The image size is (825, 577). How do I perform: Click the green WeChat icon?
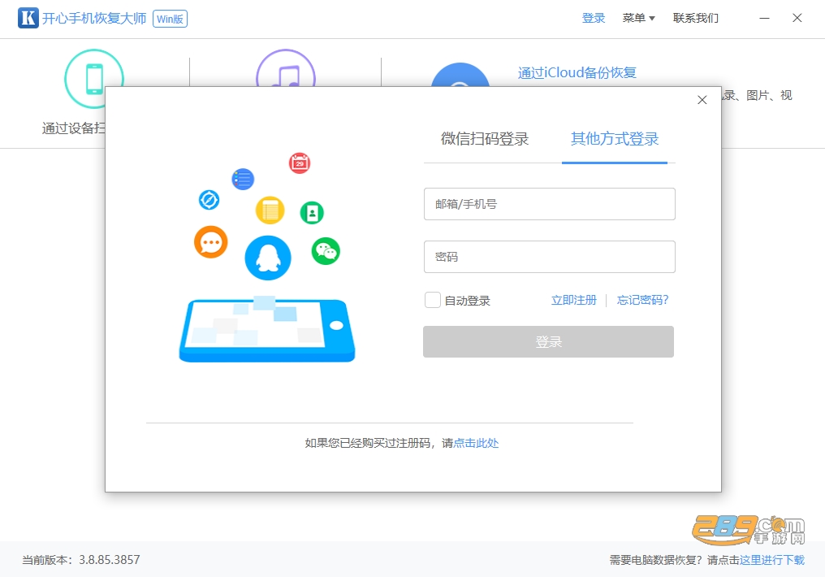point(326,251)
